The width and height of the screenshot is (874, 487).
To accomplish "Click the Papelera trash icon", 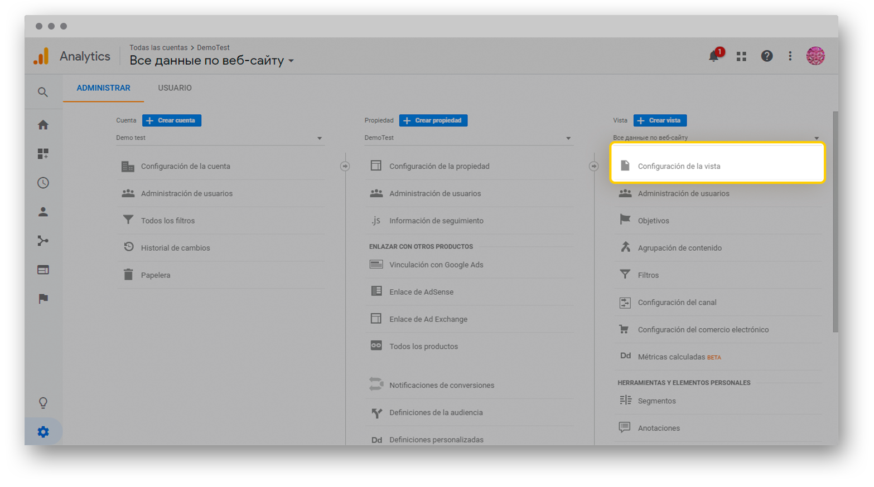I will coord(128,275).
